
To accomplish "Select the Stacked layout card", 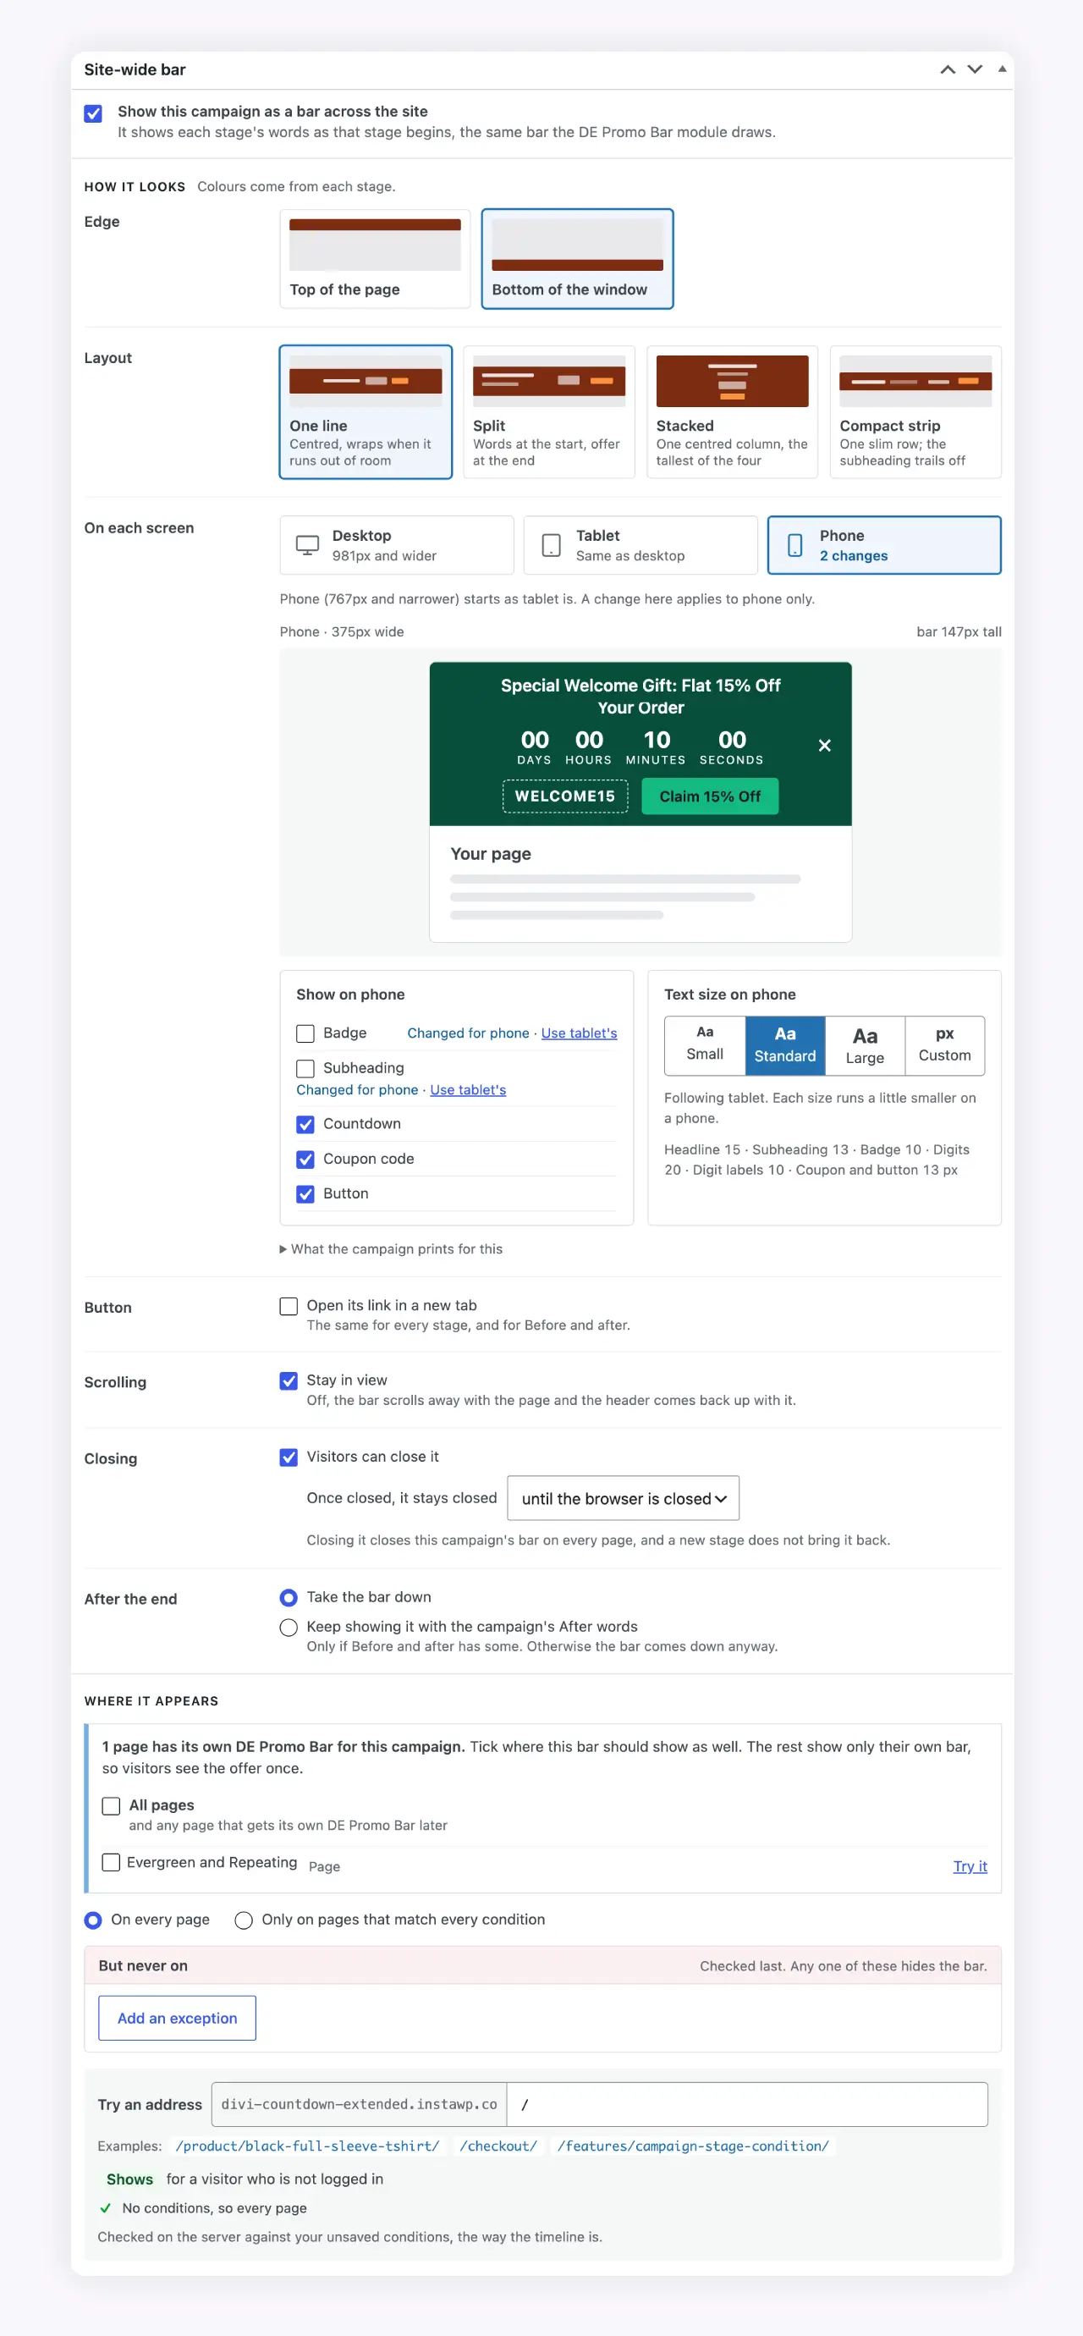I will pos(732,411).
